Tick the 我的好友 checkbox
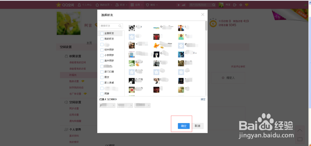 tap(102, 39)
